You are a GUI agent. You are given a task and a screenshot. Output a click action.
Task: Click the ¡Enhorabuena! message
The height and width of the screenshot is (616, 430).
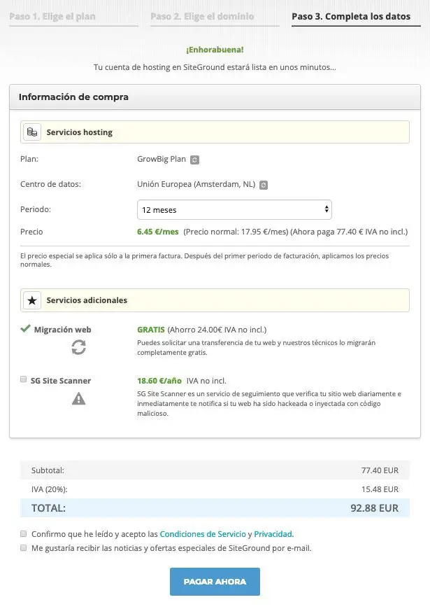coord(215,50)
